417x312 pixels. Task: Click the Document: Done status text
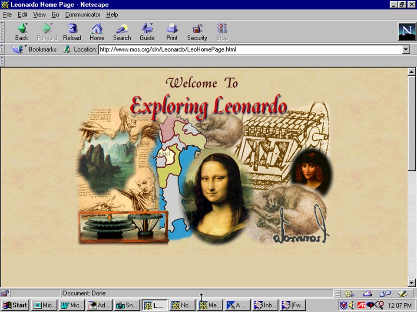pyautogui.click(x=84, y=293)
